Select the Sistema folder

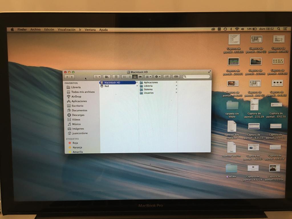[146, 89]
